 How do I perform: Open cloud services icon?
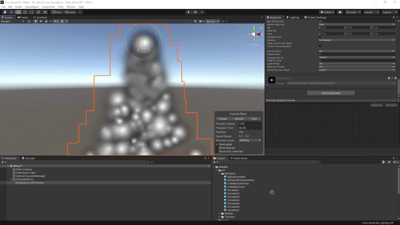[340, 12]
